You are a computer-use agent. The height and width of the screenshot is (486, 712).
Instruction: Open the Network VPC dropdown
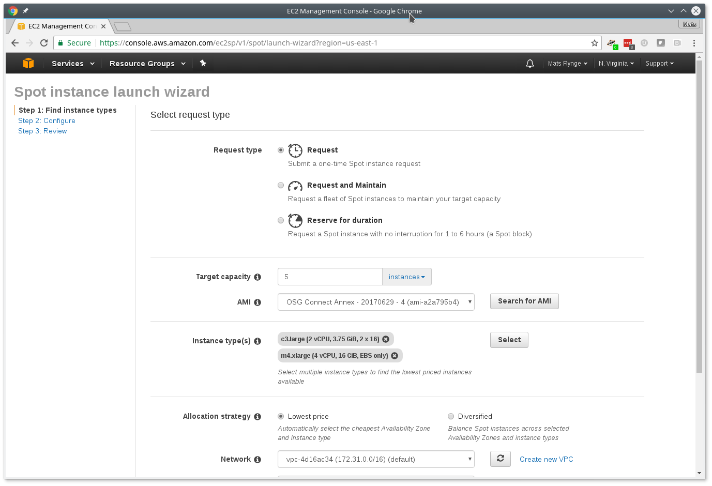pos(376,459)
